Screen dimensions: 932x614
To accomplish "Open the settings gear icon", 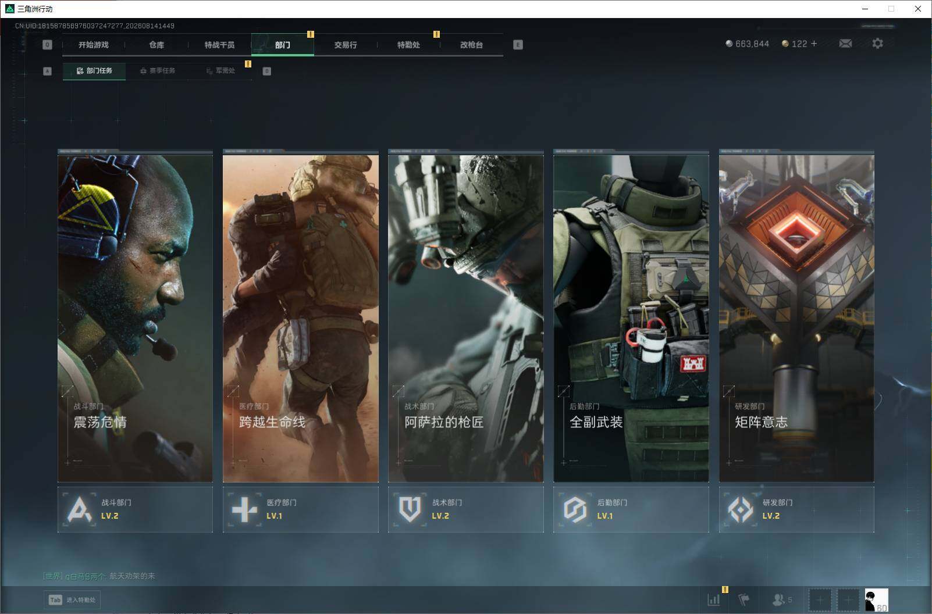I will pos(877,43).
